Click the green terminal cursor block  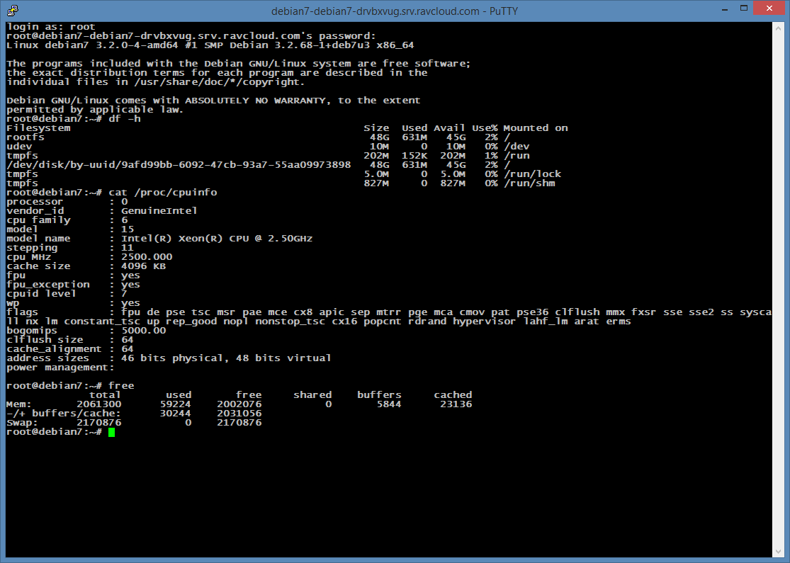111,432
